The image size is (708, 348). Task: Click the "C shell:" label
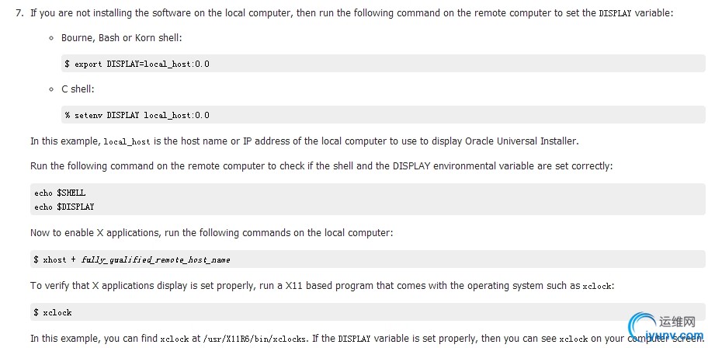click(78, 89)
